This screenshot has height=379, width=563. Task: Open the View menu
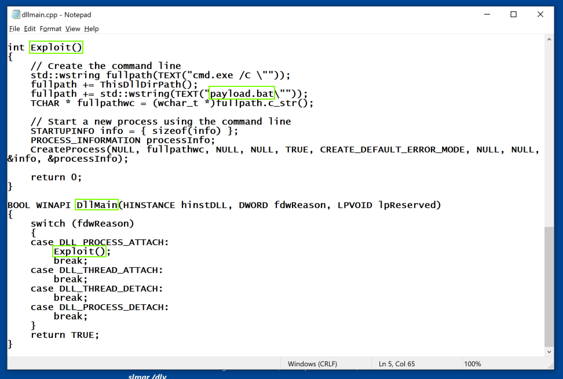coord(72,29)
